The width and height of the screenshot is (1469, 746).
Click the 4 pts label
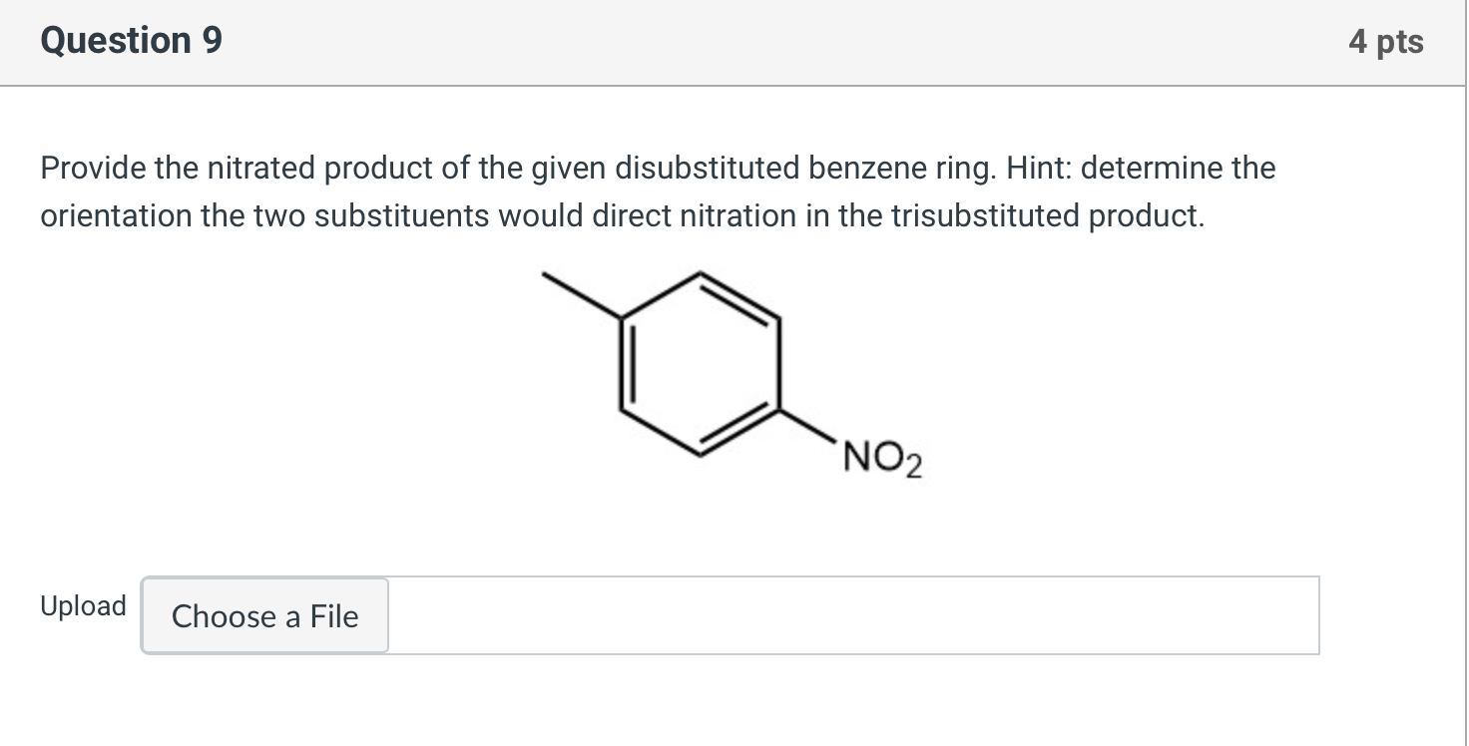point(1387,41)
